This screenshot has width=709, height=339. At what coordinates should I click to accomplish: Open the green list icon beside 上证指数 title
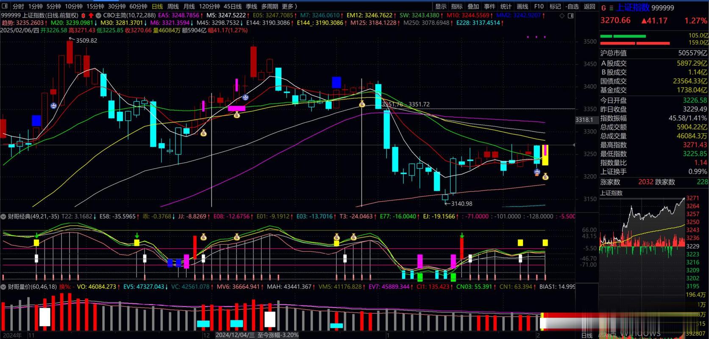coord(611,8)
